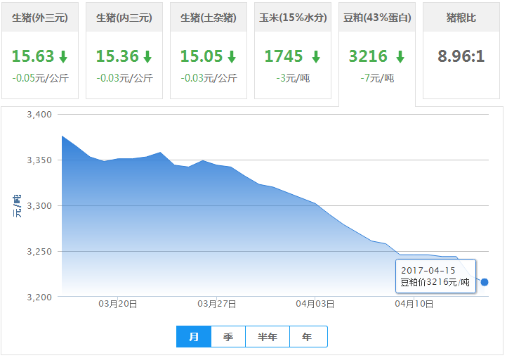Click the 04月10日 axis label
This screenshot has height=358, width=507.
tap(414, 304)
